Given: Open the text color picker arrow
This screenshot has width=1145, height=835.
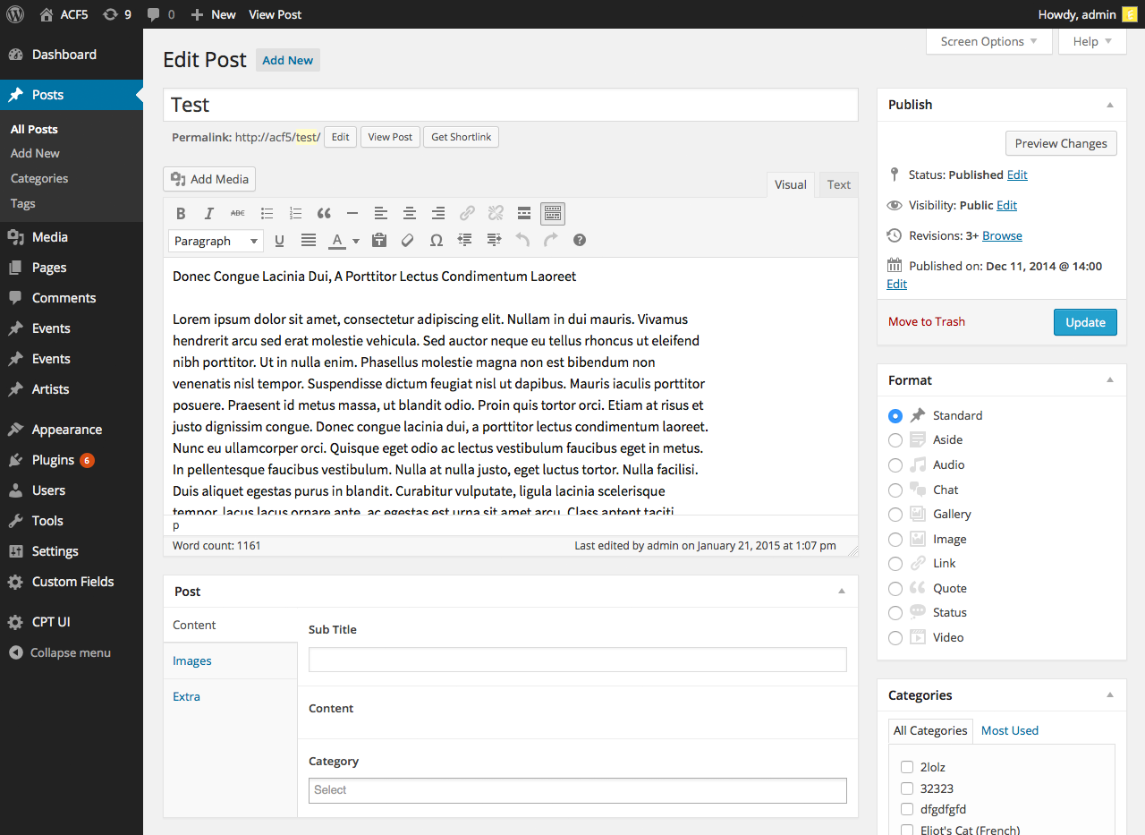Looking at the screenshot, I should (356, 241).
